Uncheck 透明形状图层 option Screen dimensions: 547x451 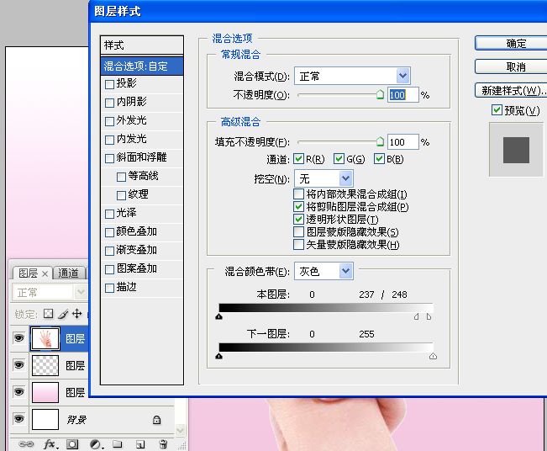[x=298, y=219]
